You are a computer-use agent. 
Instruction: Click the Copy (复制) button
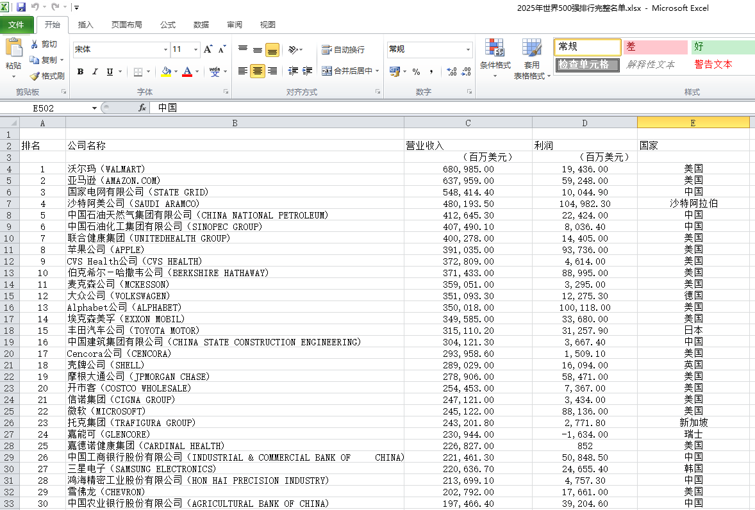pyautogui.click(x=44, y=60)
